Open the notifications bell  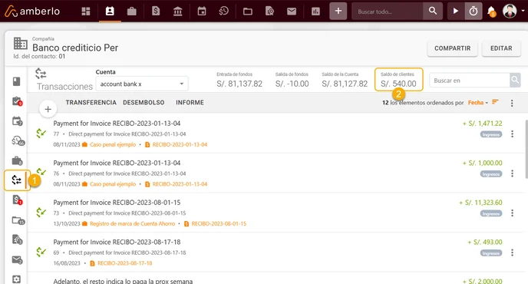[x=492, y=12]
